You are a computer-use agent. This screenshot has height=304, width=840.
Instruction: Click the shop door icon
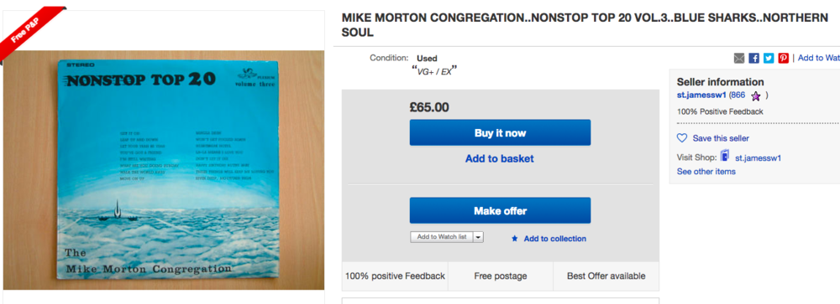(x=725, y=156)
